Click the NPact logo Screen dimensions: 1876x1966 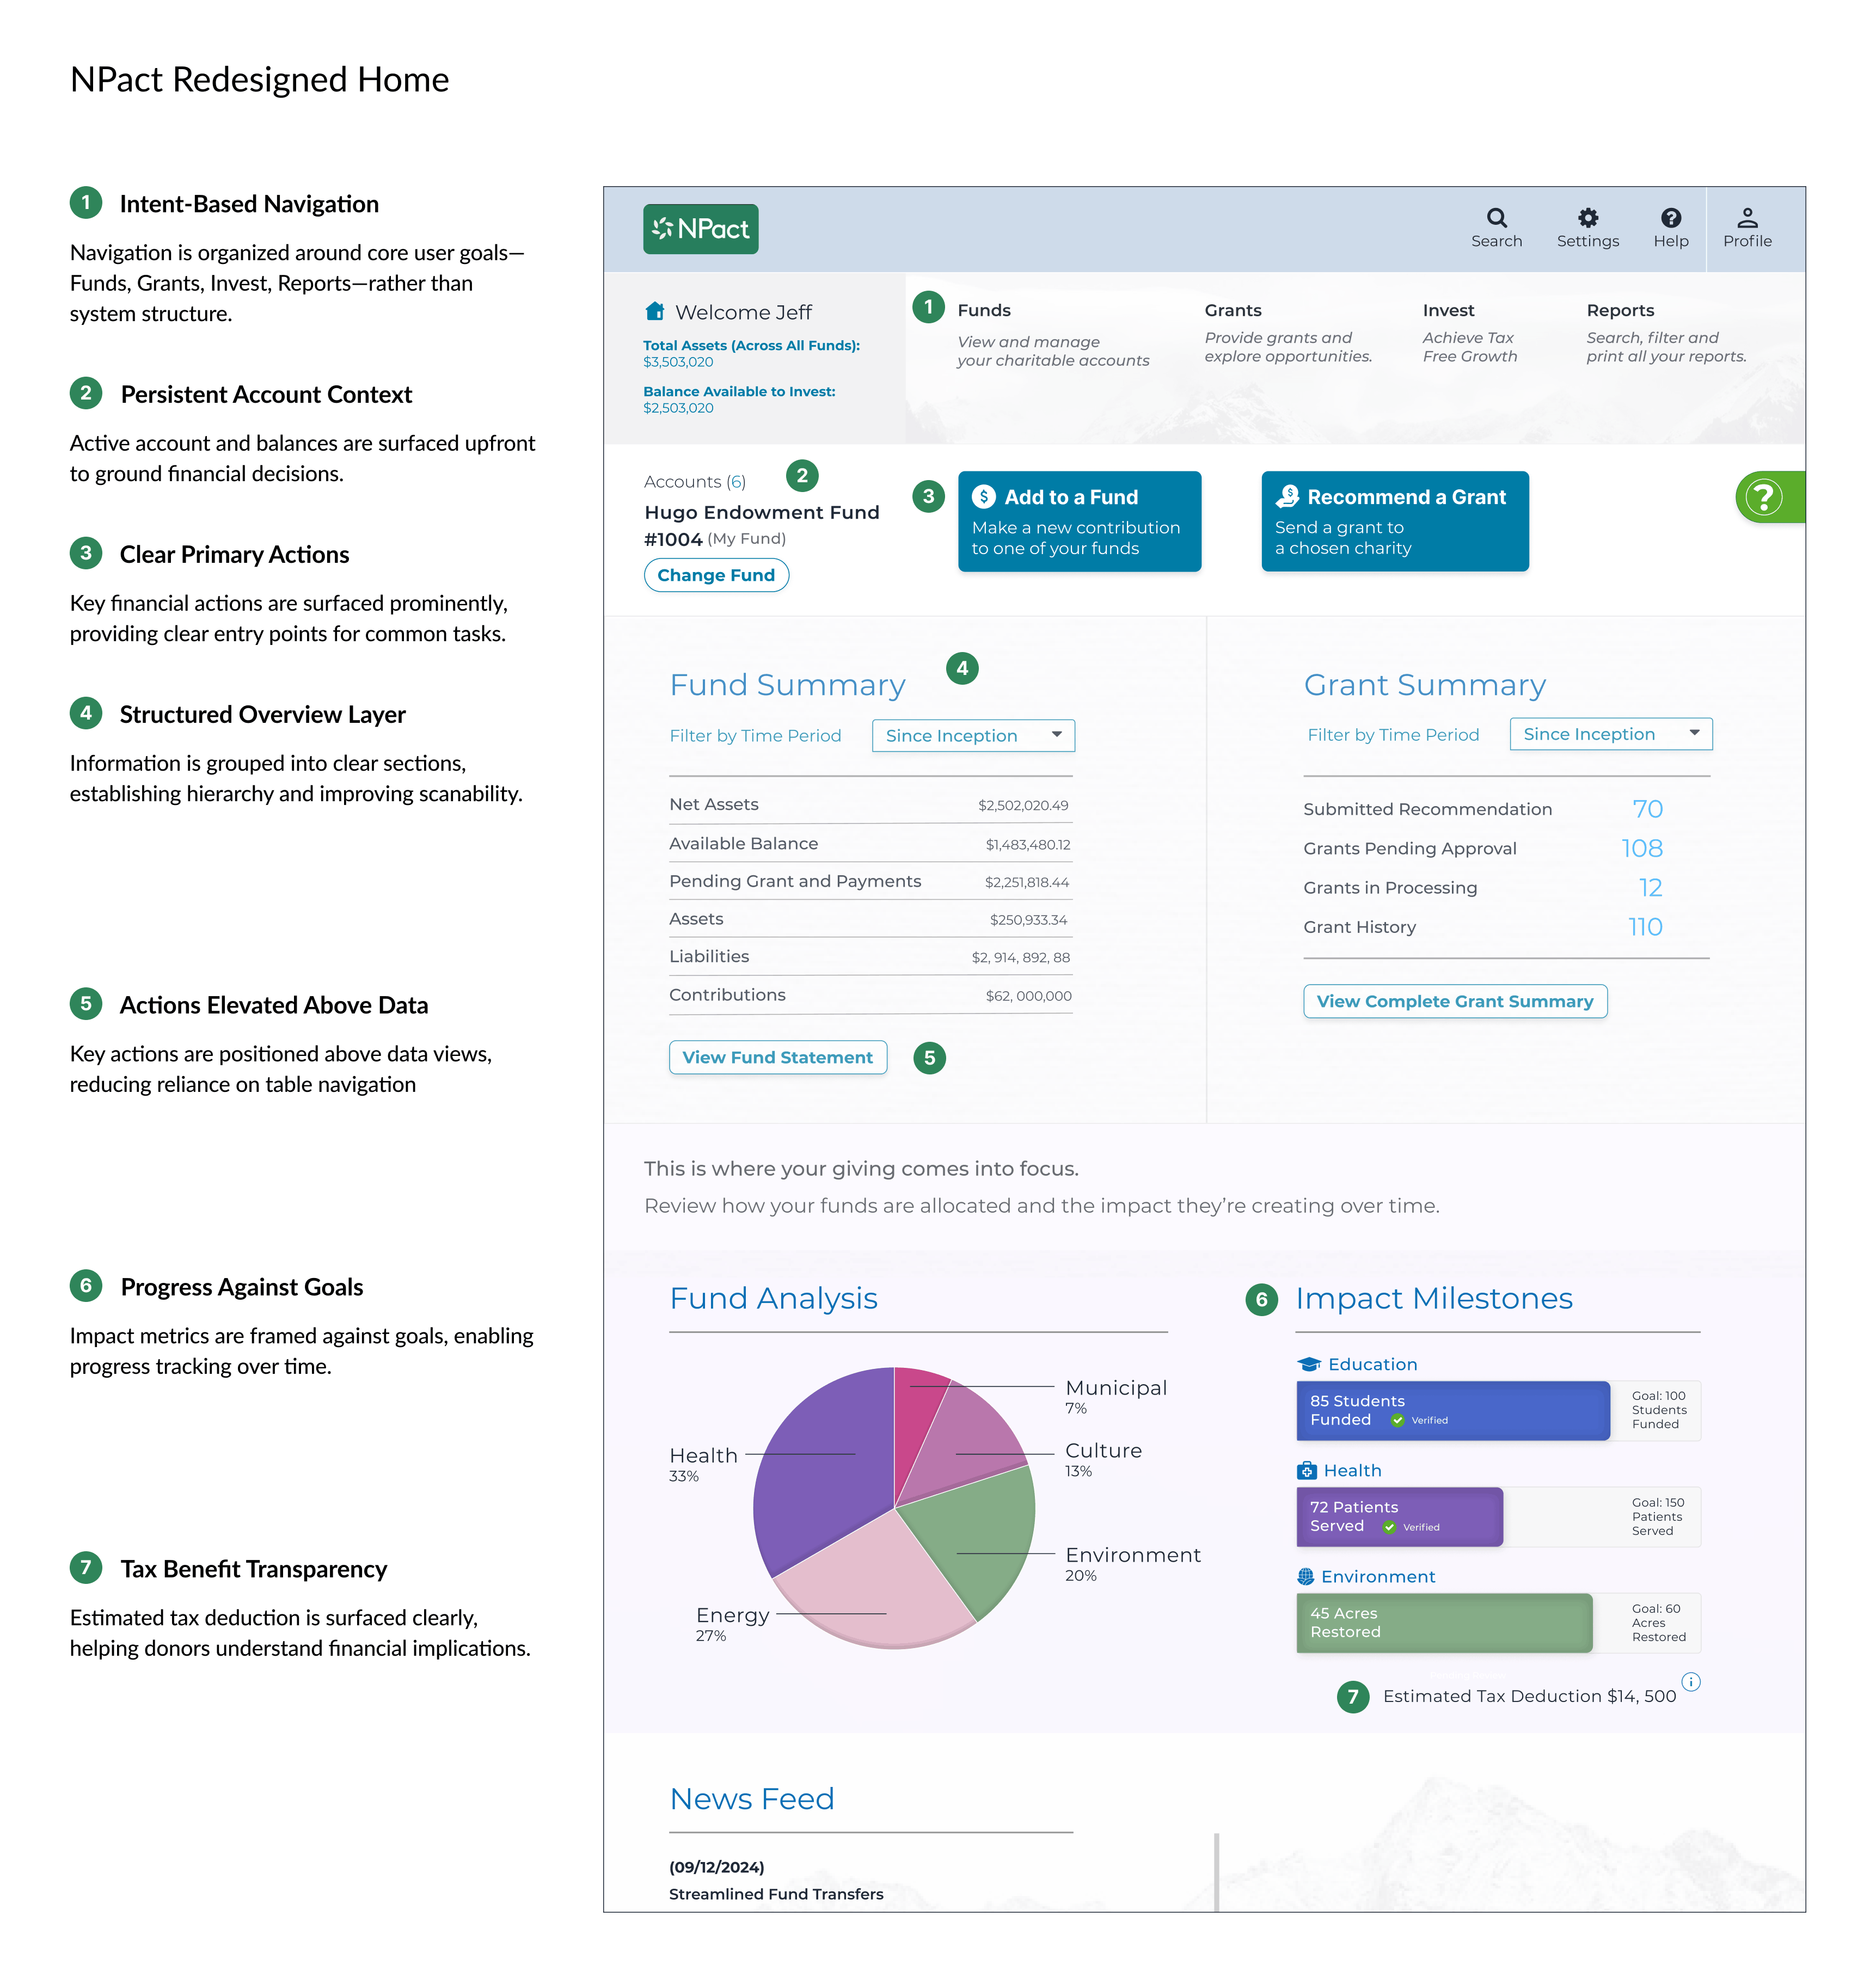pyautogui.click(x=700, y=229)
